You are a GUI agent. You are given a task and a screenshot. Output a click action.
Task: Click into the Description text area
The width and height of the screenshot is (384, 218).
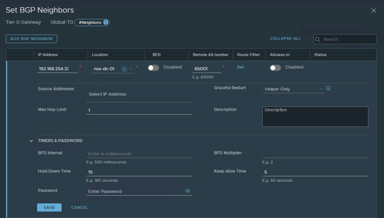coord(315,116)
